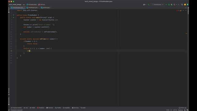Screen dimensions: 197x111
Task: Open the Run tool window
Action: click(x=26, y=108)
